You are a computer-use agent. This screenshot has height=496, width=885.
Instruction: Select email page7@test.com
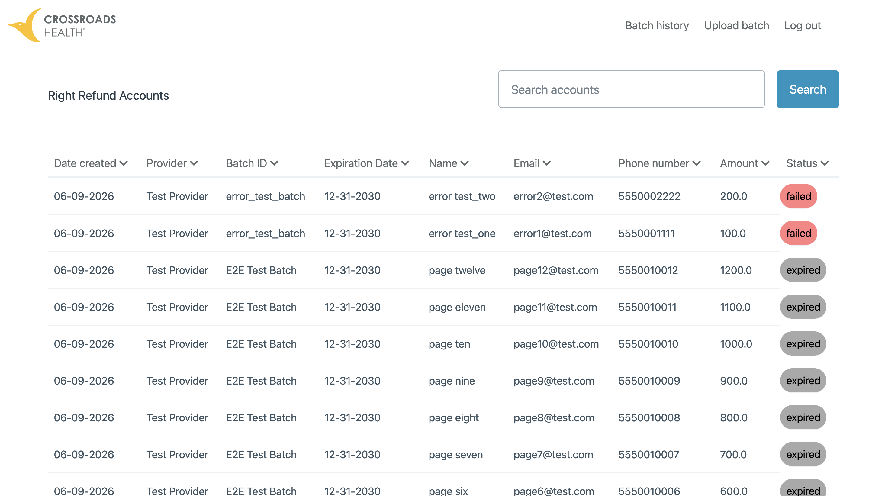[x=553, y=454]
